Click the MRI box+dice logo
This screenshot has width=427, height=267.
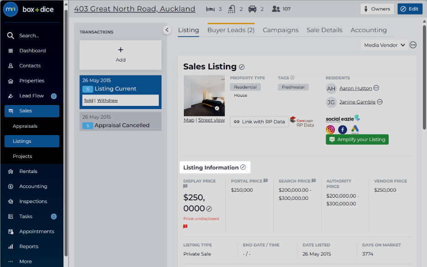pyautogui.click(x=28, y=9)
